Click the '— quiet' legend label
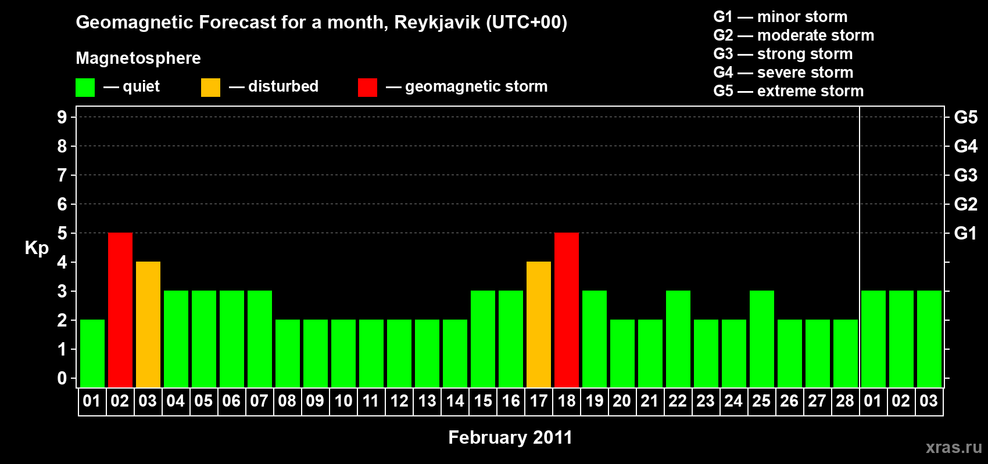This screenshot has height=464, width=988. (131, 86)
